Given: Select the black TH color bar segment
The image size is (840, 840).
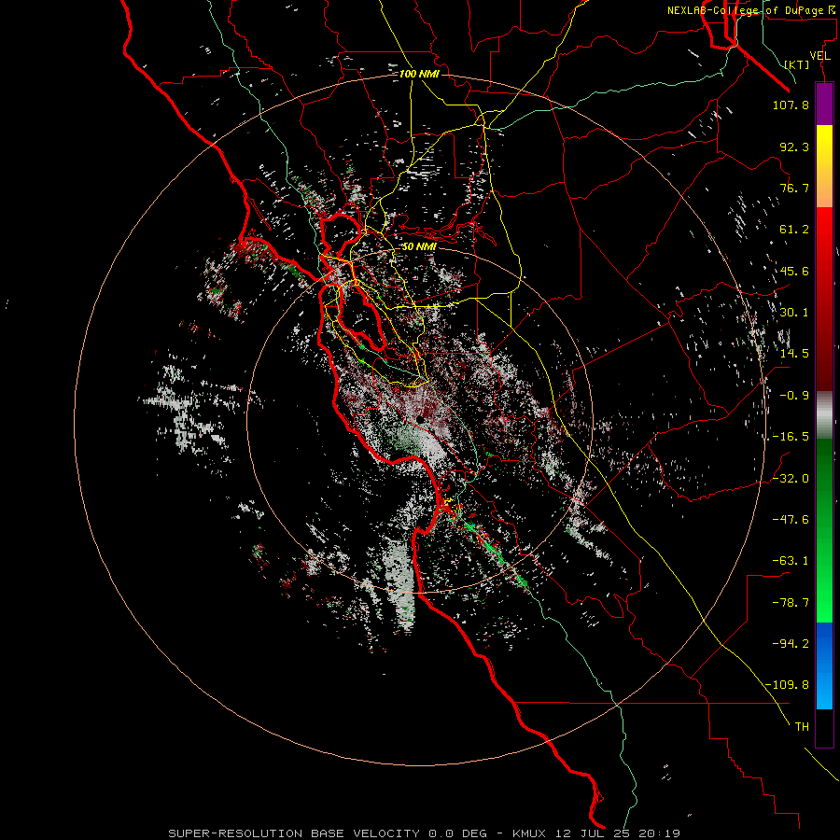Looking at the screenshot, I should [824, 728].
